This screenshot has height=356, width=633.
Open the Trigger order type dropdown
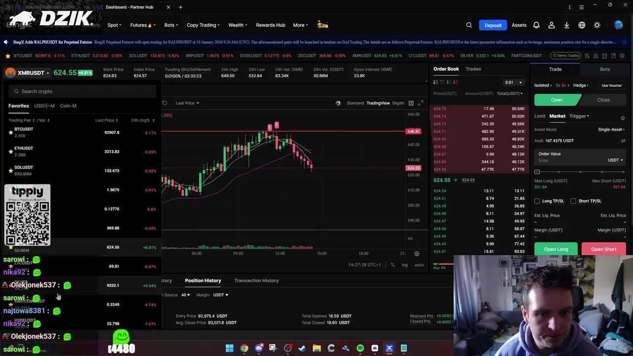[x=579, y=116]
